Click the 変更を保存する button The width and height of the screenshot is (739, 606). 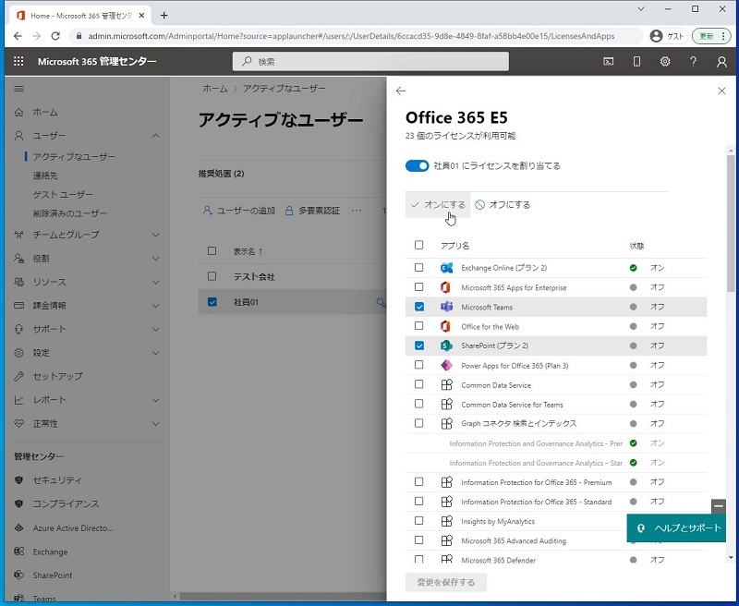(446, 582)
